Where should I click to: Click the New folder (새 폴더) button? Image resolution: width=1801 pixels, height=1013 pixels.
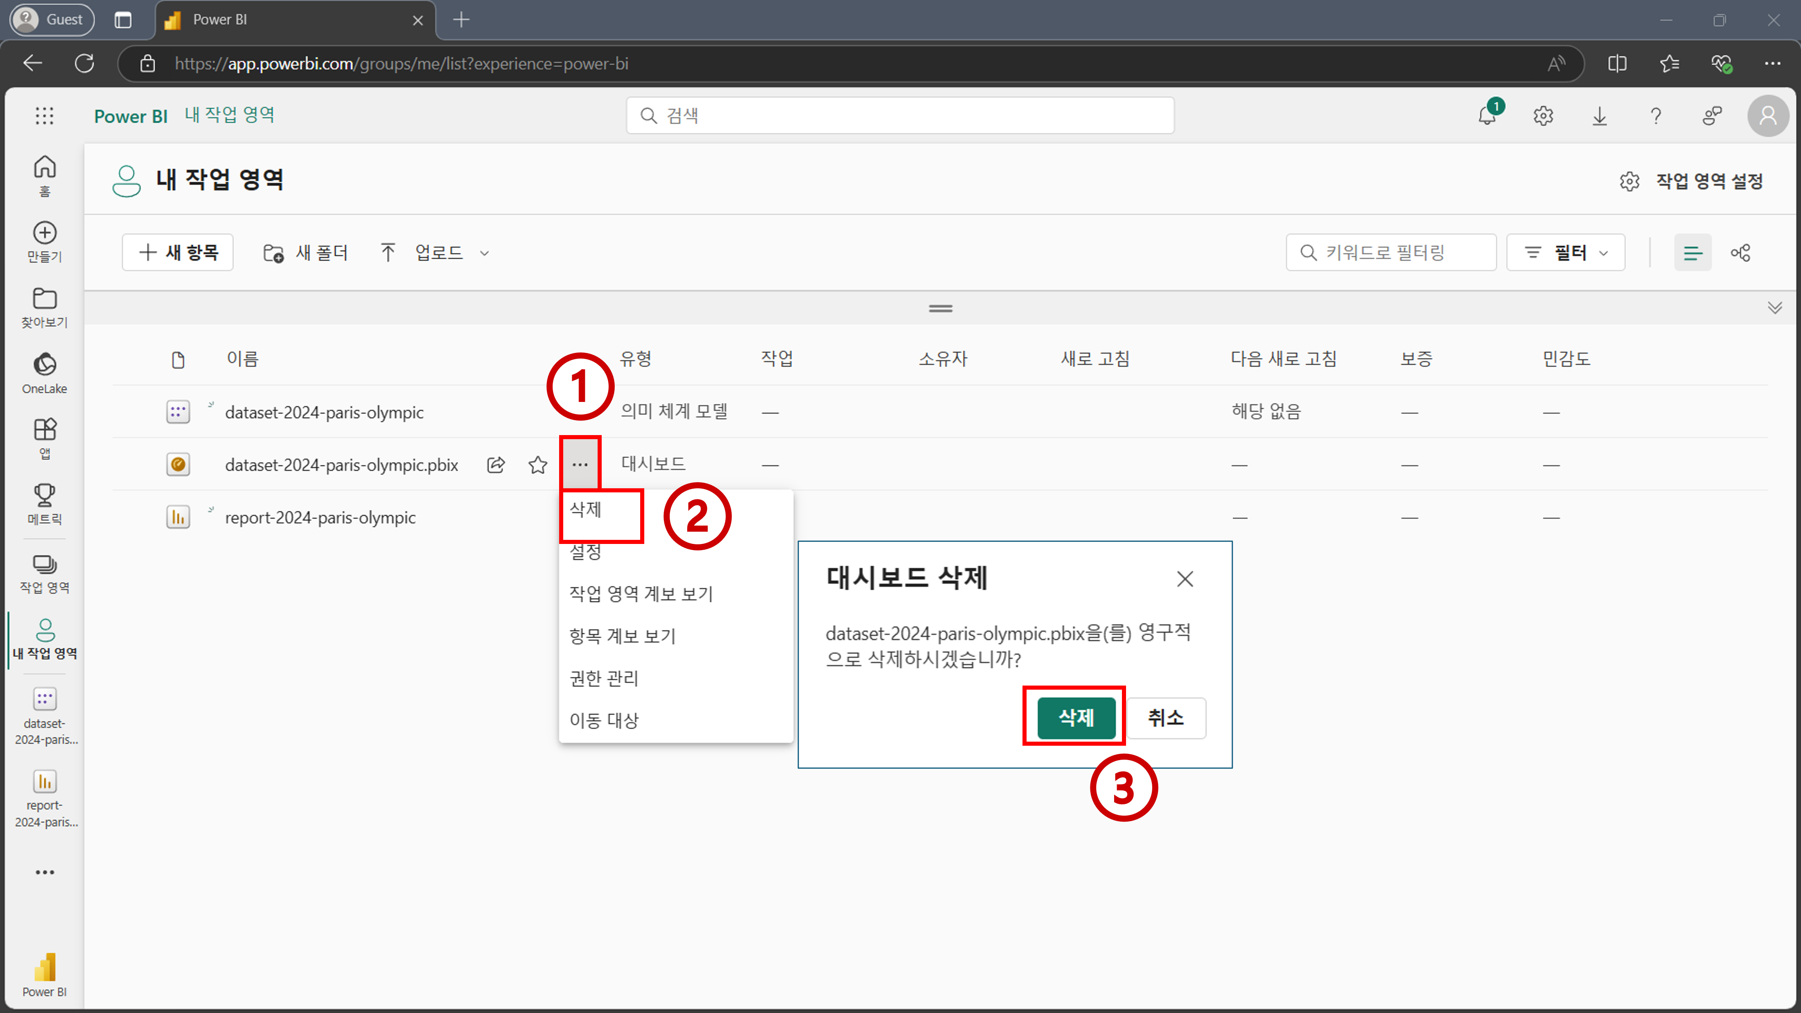click(x=305, y=253)
